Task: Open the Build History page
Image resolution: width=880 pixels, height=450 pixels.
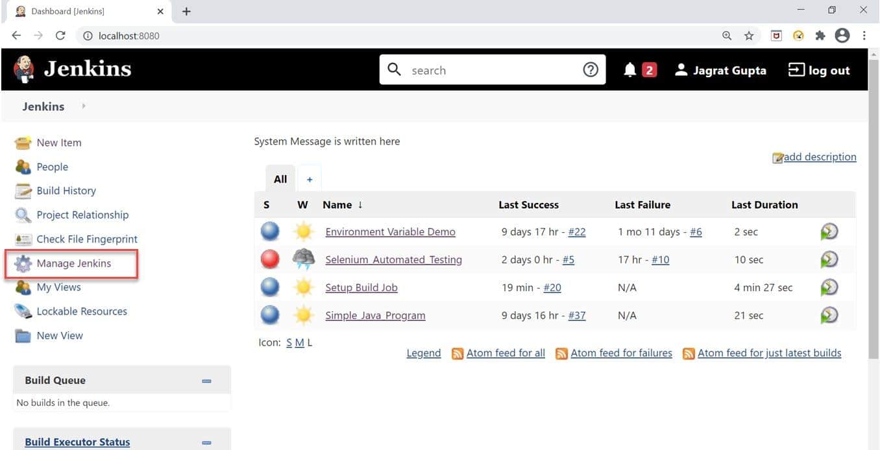Action: click(x=66, y=191)
